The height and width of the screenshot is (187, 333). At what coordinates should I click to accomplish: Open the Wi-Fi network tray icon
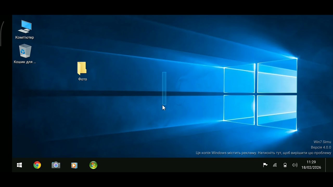[275, 165]
